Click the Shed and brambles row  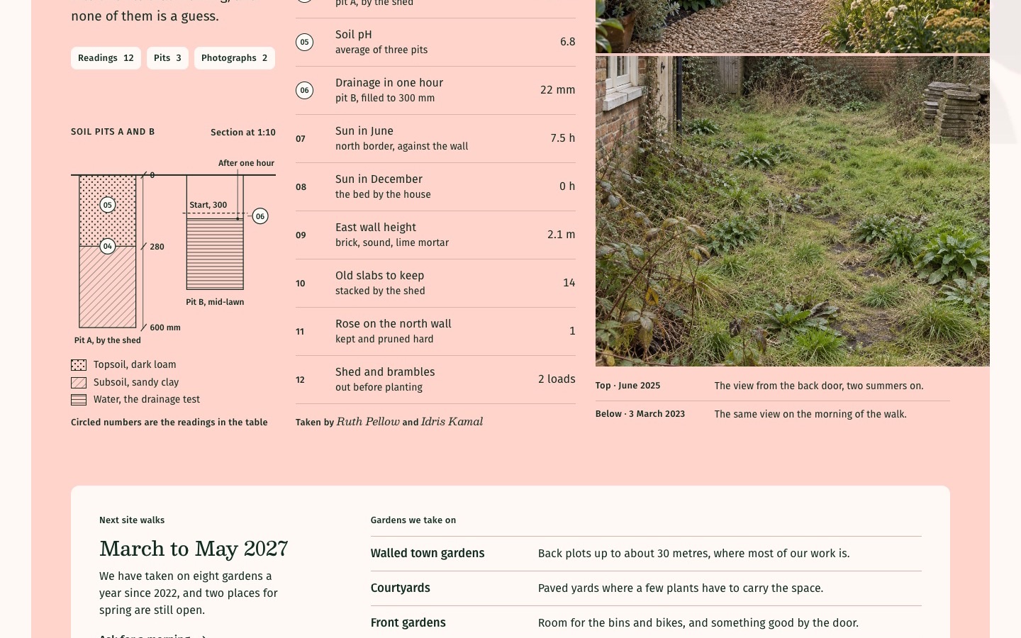click(x=435, y=379)
